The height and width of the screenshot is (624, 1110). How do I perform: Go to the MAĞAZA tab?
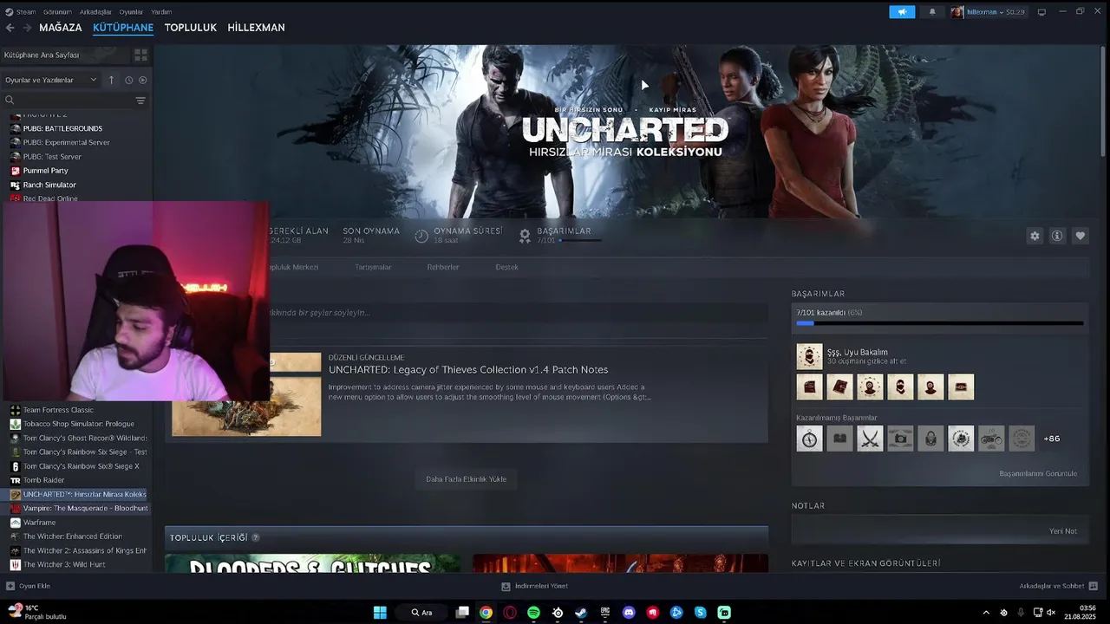[61, 28]
